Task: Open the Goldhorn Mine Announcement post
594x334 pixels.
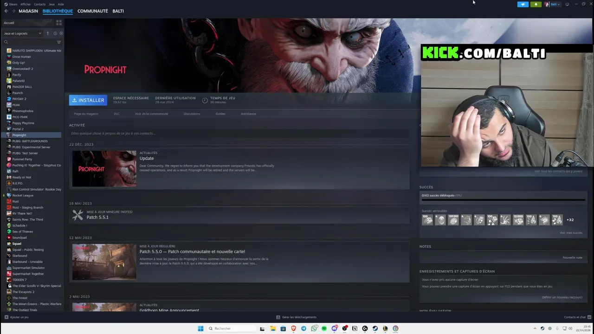Action: pos(169,310)
